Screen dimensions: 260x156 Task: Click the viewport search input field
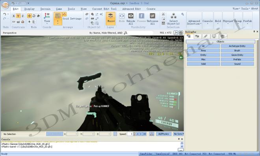point(141,33)
